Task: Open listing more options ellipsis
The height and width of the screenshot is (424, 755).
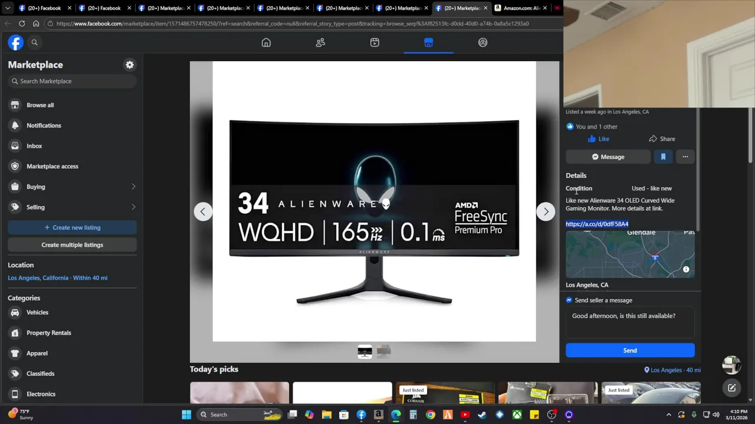Action: (685, 157)
